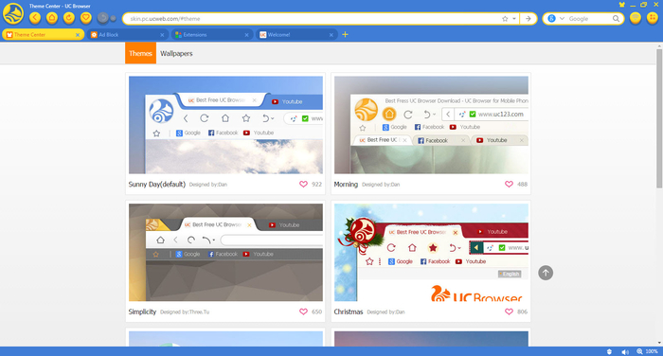Image resolution: width=663 pixels, height=356 pixels.
Task: Expand the address bar bookmark dropdown arrow
Action: (x=514, y=19)
